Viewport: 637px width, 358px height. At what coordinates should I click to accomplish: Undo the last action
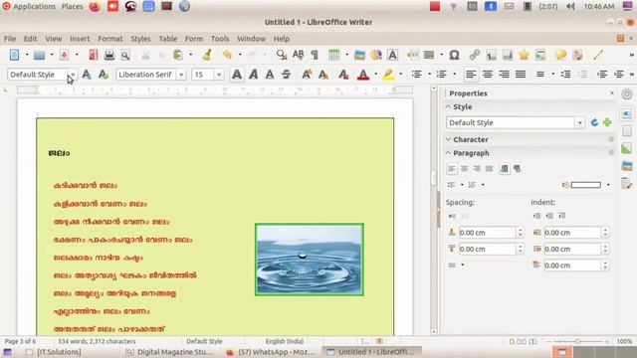228,55
